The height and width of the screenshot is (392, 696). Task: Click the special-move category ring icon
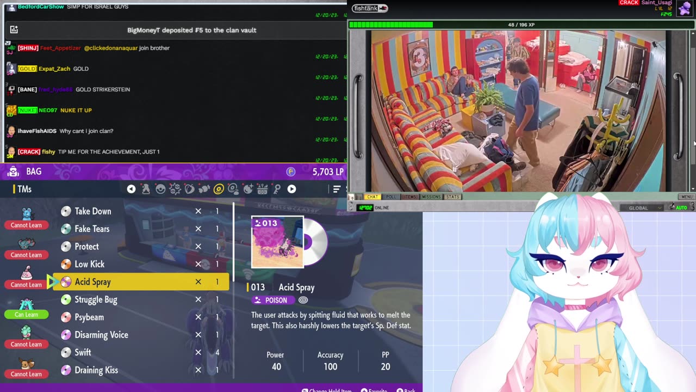303,300
